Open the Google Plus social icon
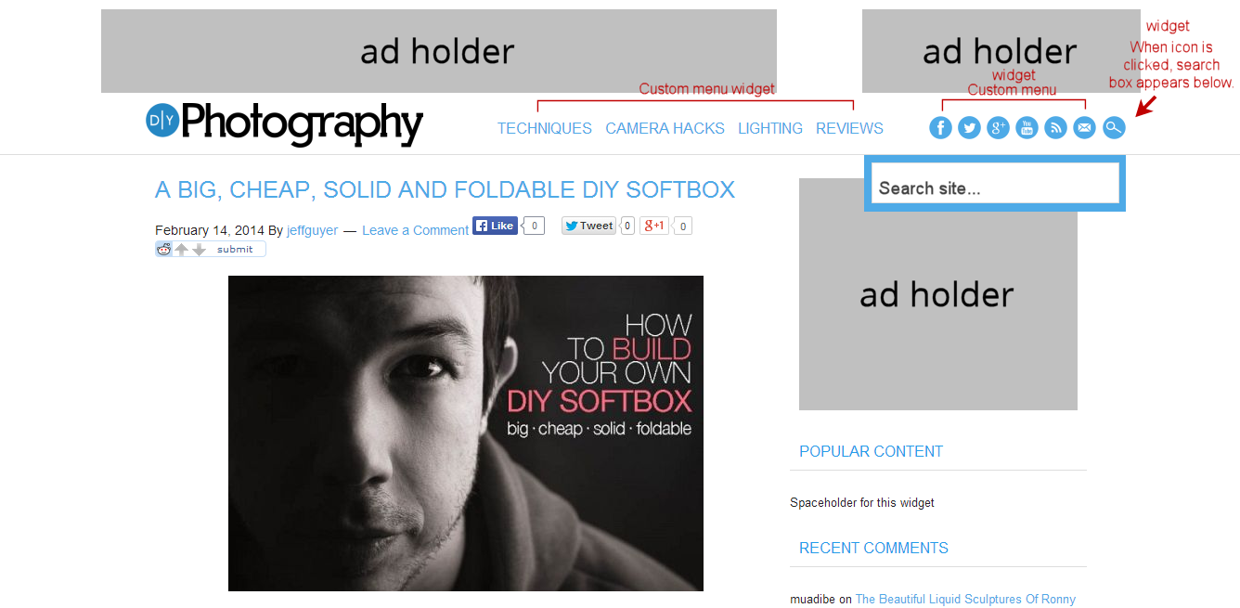The image size is (1240, 608). pyautogui.click(x=998, y=128)
